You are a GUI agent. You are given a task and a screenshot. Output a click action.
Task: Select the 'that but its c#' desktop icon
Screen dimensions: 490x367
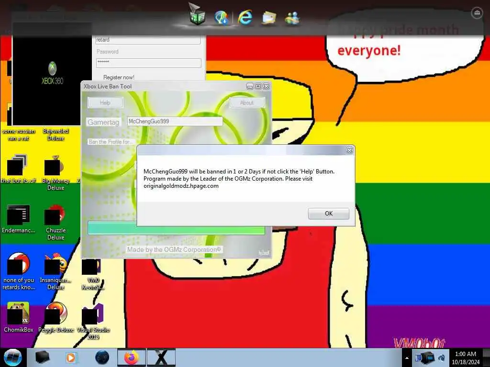(18, 169)
